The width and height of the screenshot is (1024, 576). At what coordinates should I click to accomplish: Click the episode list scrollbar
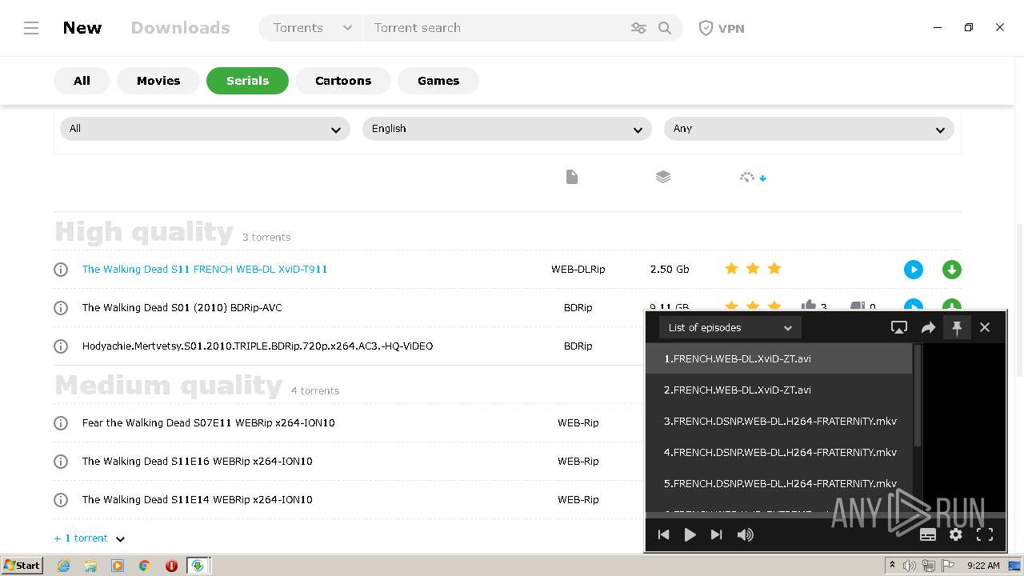point(918,395)
